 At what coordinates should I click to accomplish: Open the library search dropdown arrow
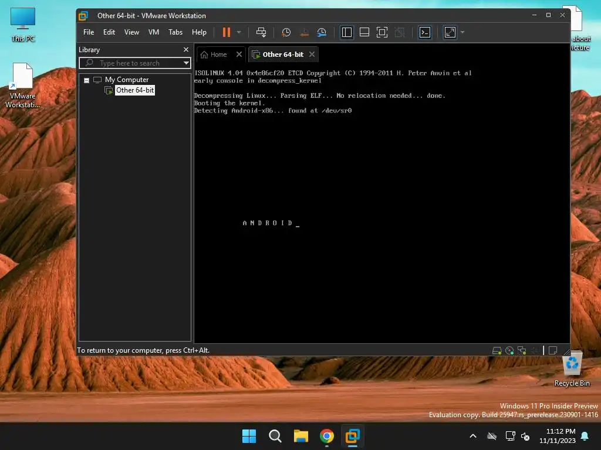pyautogui.click(x=186, y=63)
